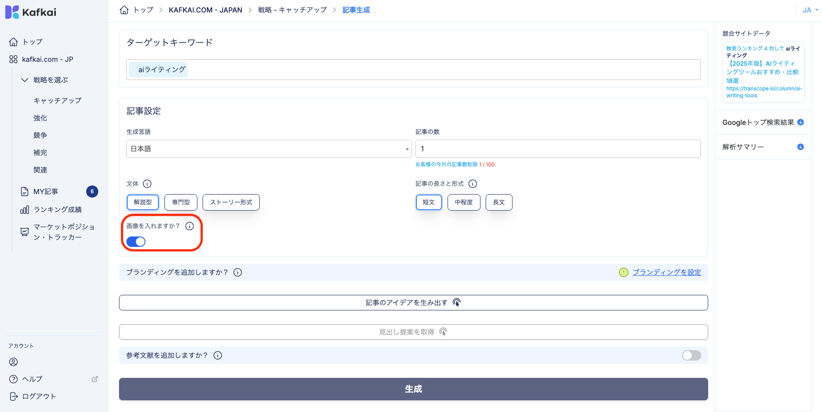Click the home icon in the breadcrumb

[124, 10]
